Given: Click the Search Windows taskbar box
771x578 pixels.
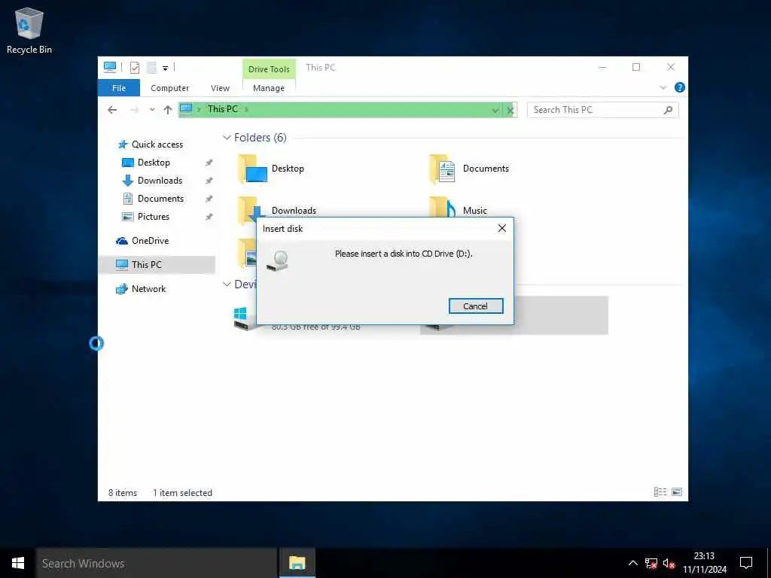Looking at the screenshot, I should (x=157, y=563).
